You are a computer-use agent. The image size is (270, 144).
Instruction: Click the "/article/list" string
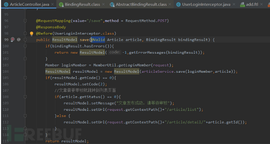[x=182, y=110]
